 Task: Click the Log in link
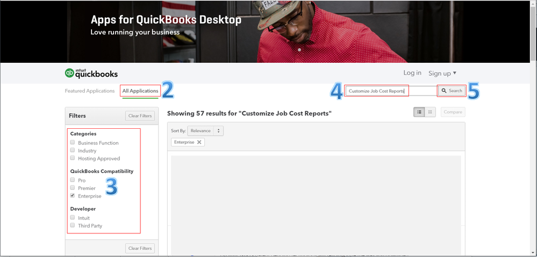(x=412, y=73)
